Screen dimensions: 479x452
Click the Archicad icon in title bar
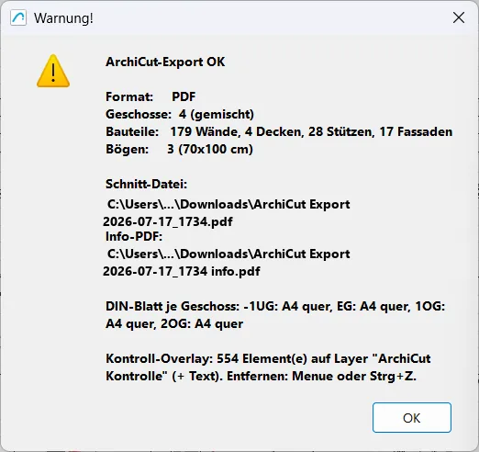(18, 17)
